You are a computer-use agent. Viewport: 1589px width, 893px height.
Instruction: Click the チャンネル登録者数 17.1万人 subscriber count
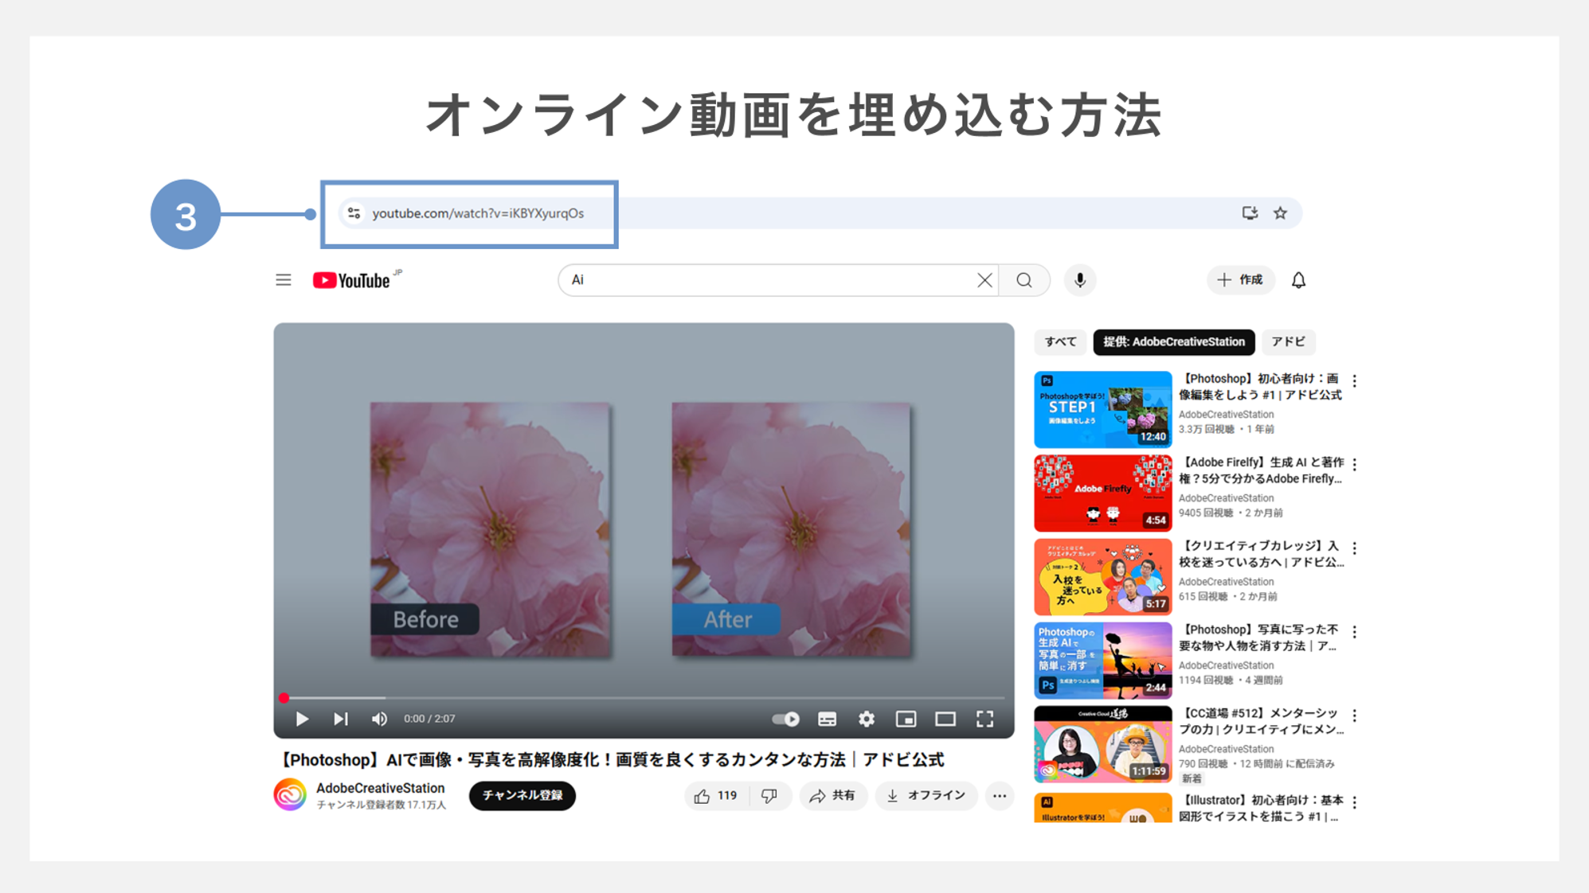tap(382, 805)
